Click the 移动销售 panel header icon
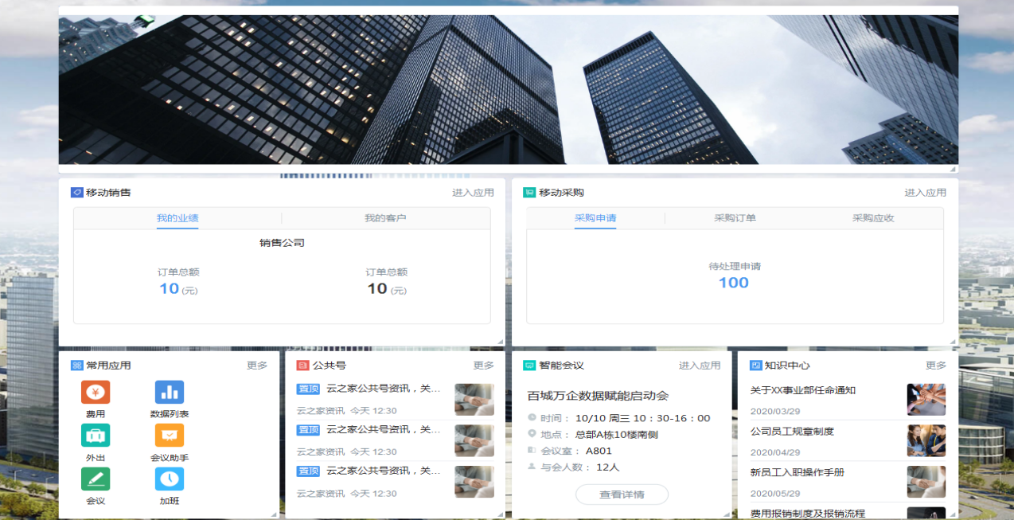Image resolution: width=1014 pixels, height=520 pixels. pos(77,192)
